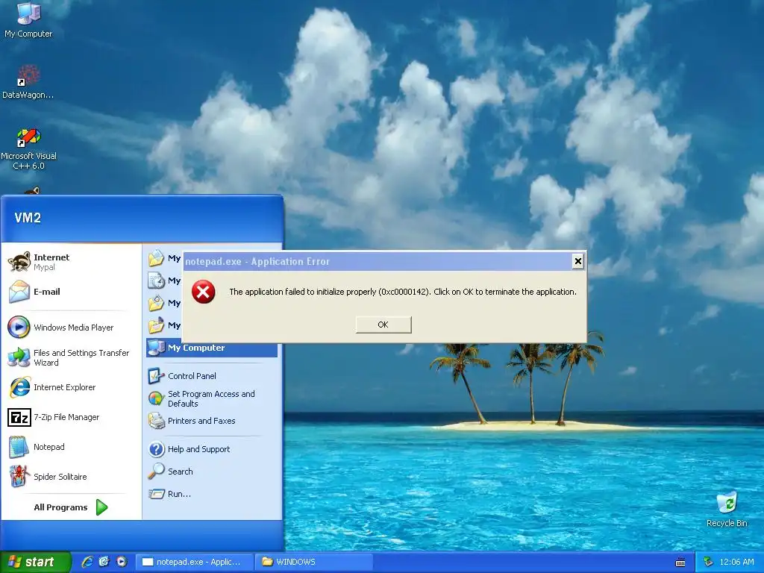
Task: Open Set Program Access and Defaults
Action: click(212, 398)
